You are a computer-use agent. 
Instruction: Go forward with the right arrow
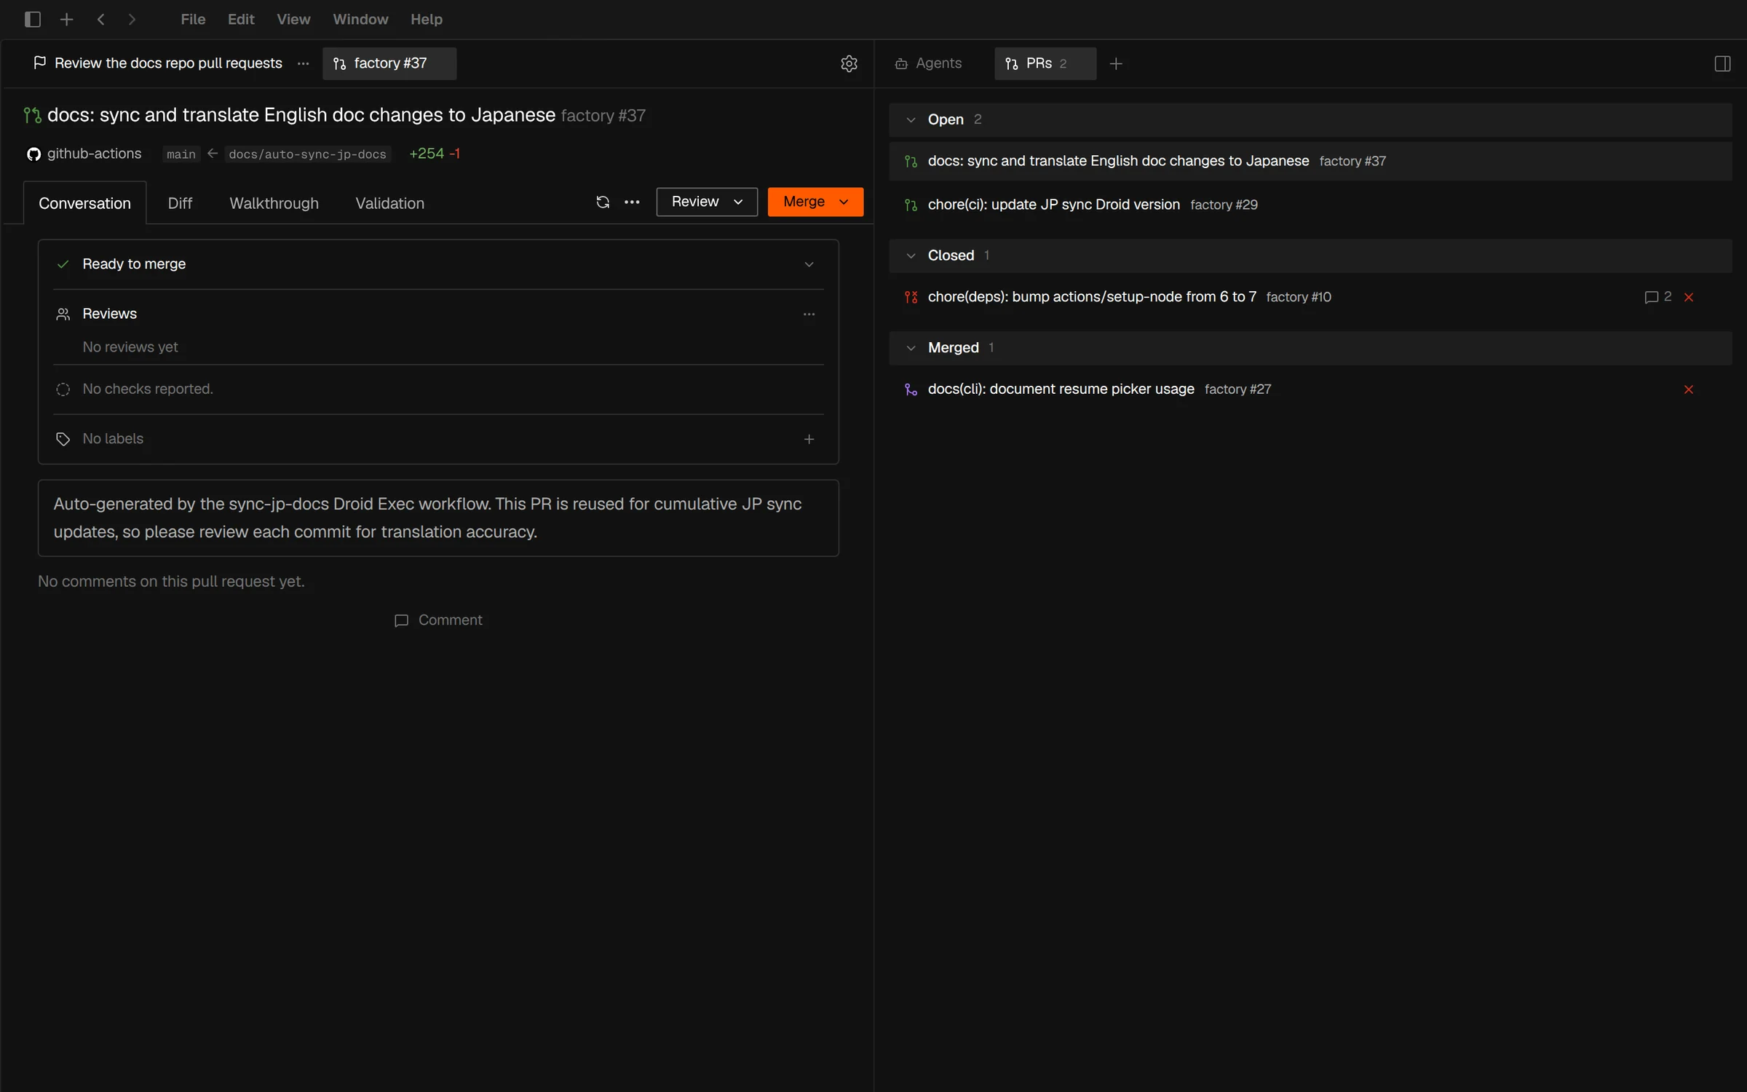(132, 20)
